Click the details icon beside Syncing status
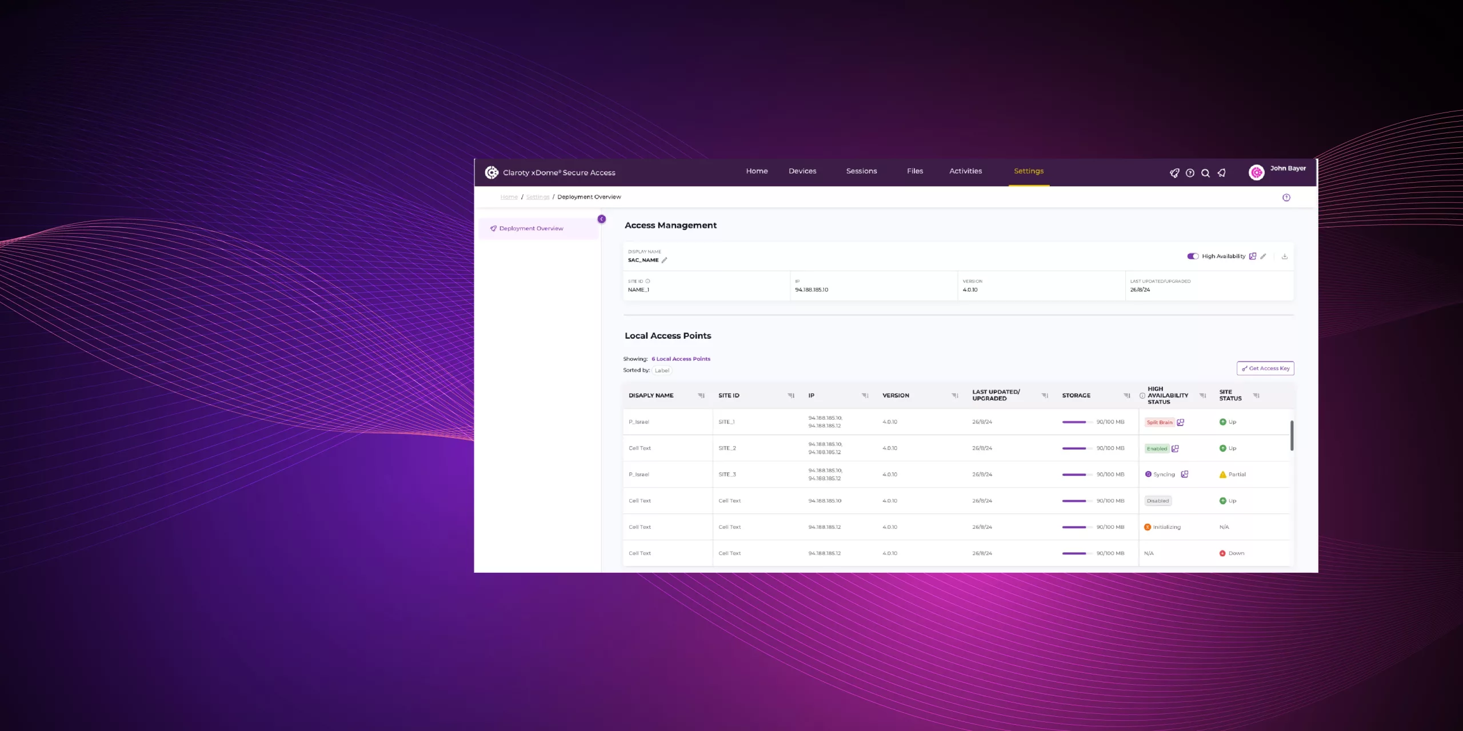 1185,475
